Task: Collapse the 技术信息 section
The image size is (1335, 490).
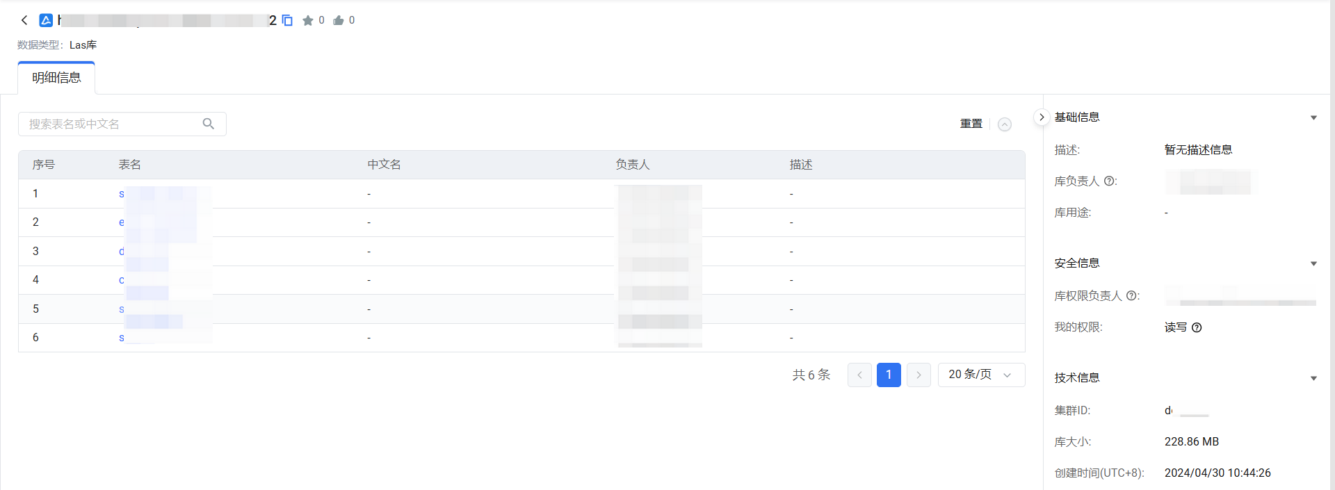Action: click(x=1313, y=378)
